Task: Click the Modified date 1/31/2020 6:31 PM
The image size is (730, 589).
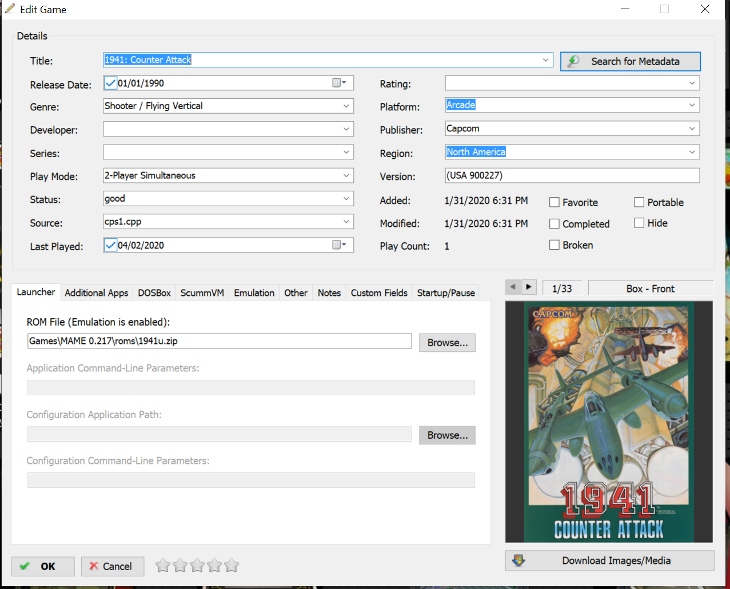Action: click(486, 223)
